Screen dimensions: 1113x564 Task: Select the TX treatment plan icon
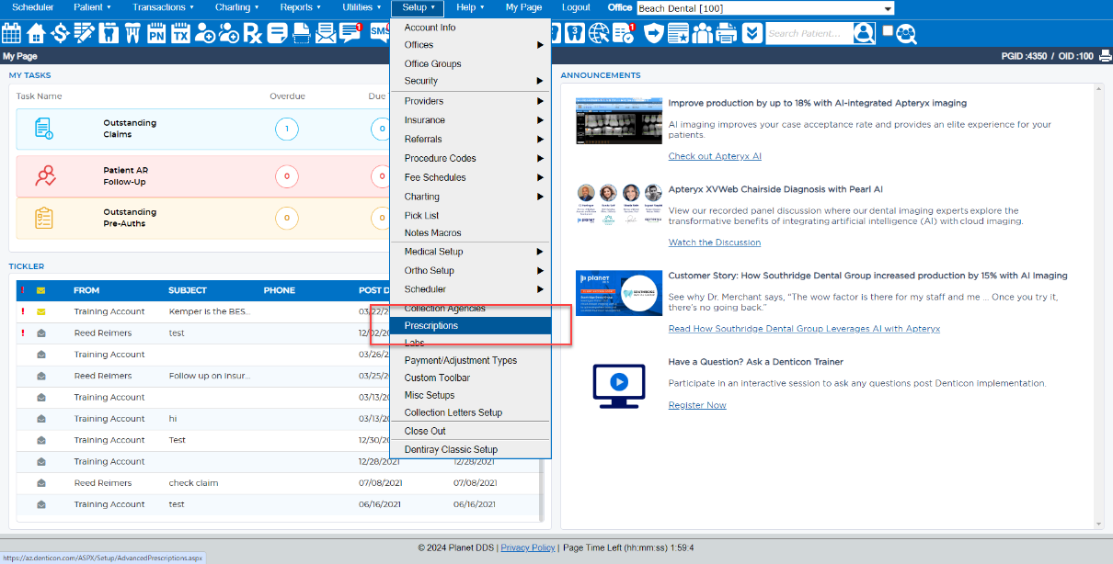tap(182, 33)
